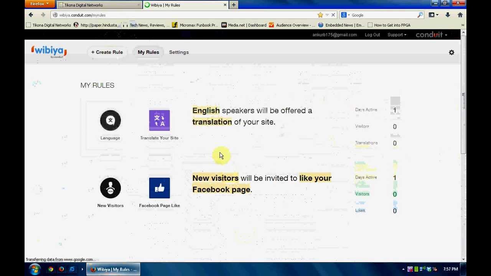Open the Windows Start menu

coord(35,269)
